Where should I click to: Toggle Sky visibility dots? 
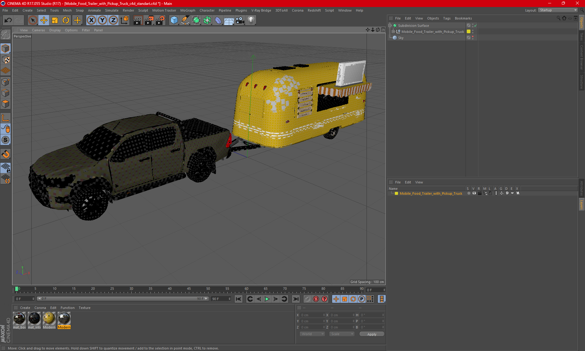pyautogui.click(x=473, y=37)
